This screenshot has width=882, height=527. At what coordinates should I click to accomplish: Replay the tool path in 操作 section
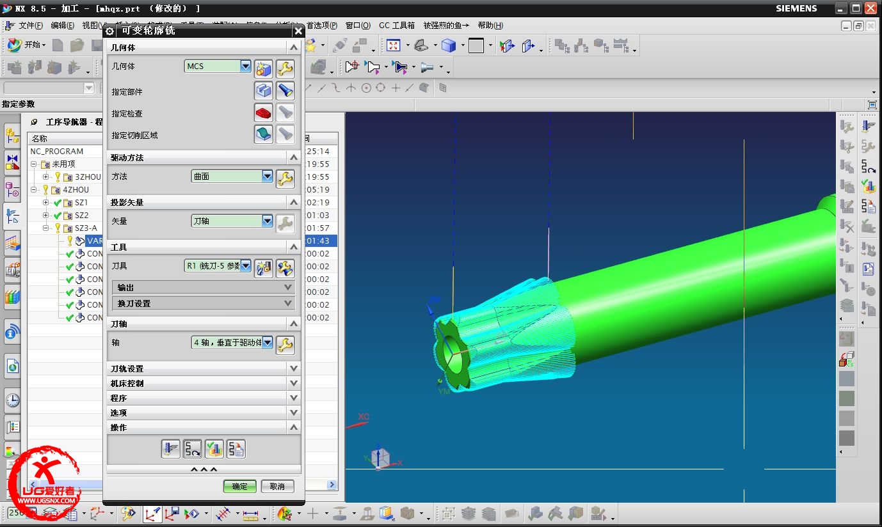click(x=193, y=449)
